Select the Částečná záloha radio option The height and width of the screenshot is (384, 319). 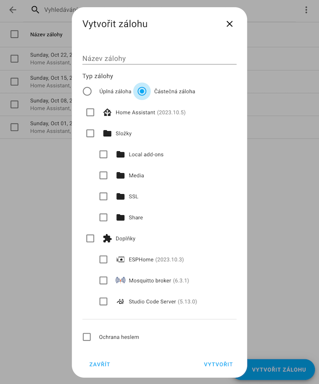142,92
